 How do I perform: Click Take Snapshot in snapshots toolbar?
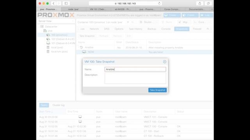point(87,36)
